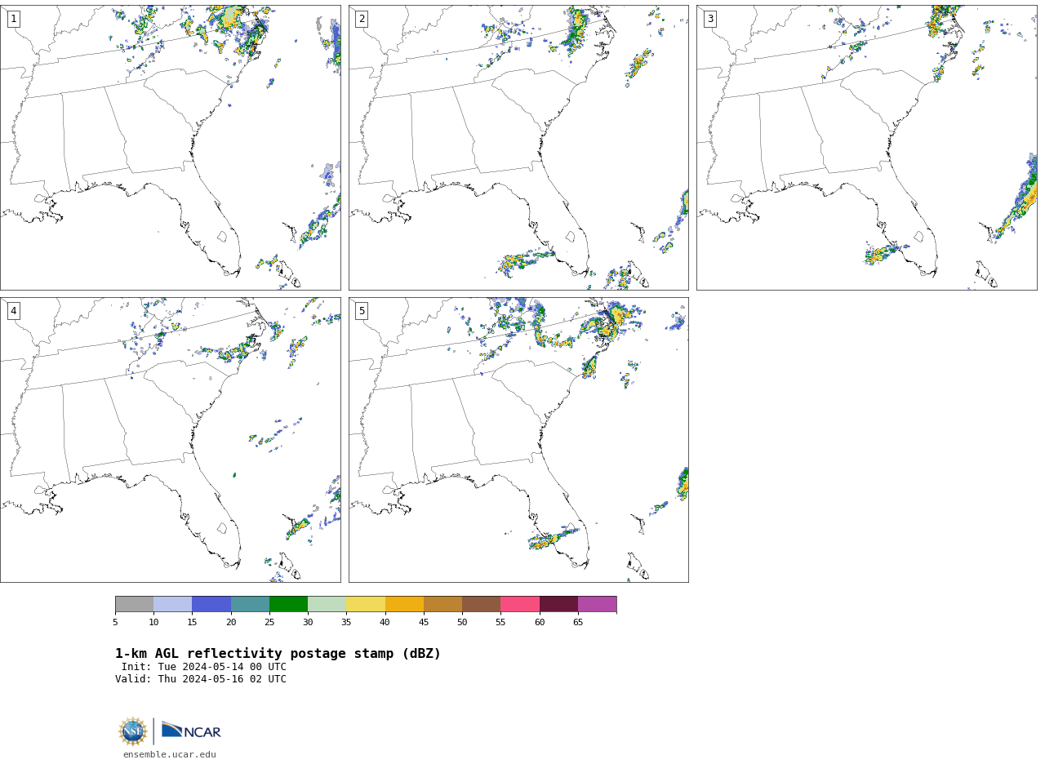1045x764 pixels.
Task: Click the green 25-30 dBZ swatch
Action: coord(288,604)
